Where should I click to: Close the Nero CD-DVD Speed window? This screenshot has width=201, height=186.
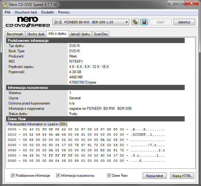pos(191,3)
